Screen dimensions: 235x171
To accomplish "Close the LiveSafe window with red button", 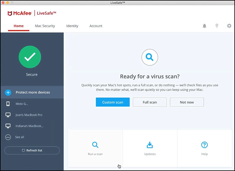I will click(3, 3).
